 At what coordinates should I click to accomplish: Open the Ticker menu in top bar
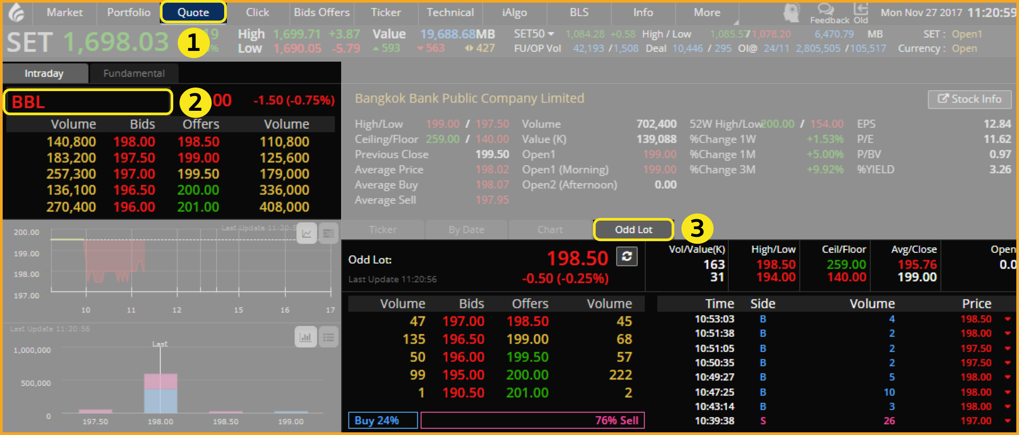pyautogui.click(x=386, y=13)
